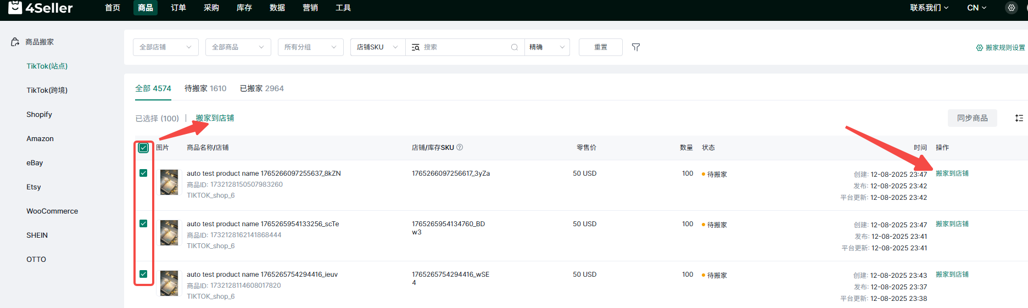Click the SKU search input field
The width and height of the screenshot is (1028, 308).
[x=464, y=47]
